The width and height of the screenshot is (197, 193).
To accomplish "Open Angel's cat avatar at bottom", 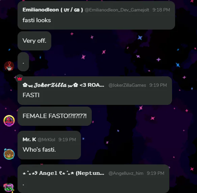I will tap(9, 188).
